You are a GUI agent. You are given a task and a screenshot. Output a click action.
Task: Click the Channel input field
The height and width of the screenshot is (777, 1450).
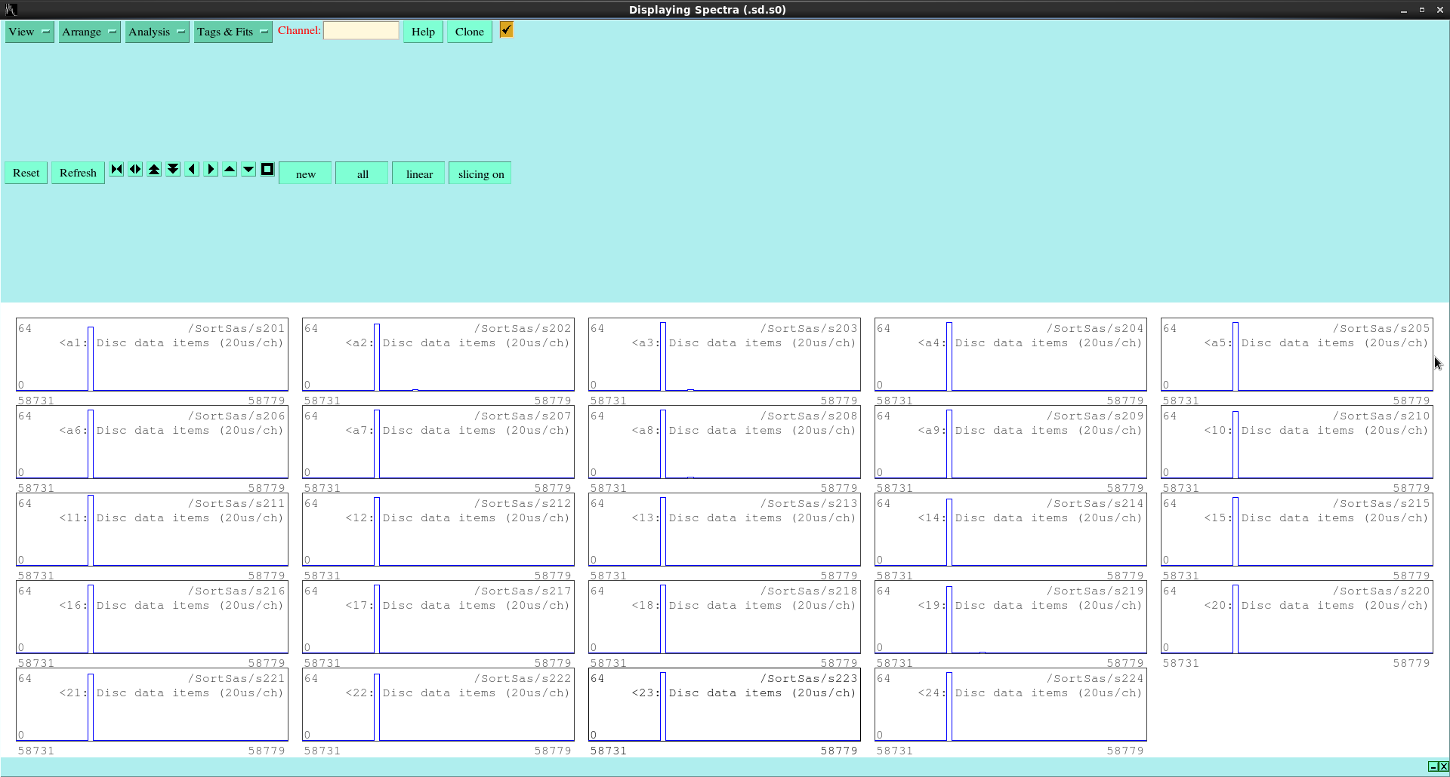pos(361,31)
